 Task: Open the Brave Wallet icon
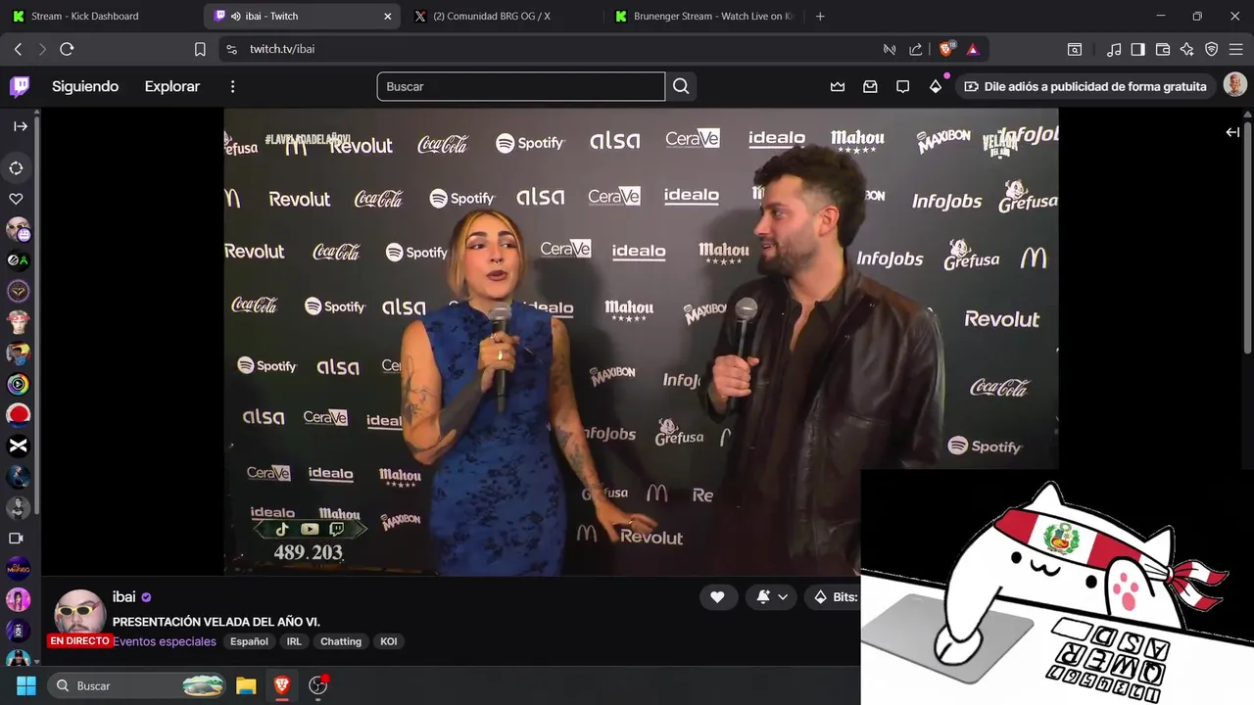1163,49
